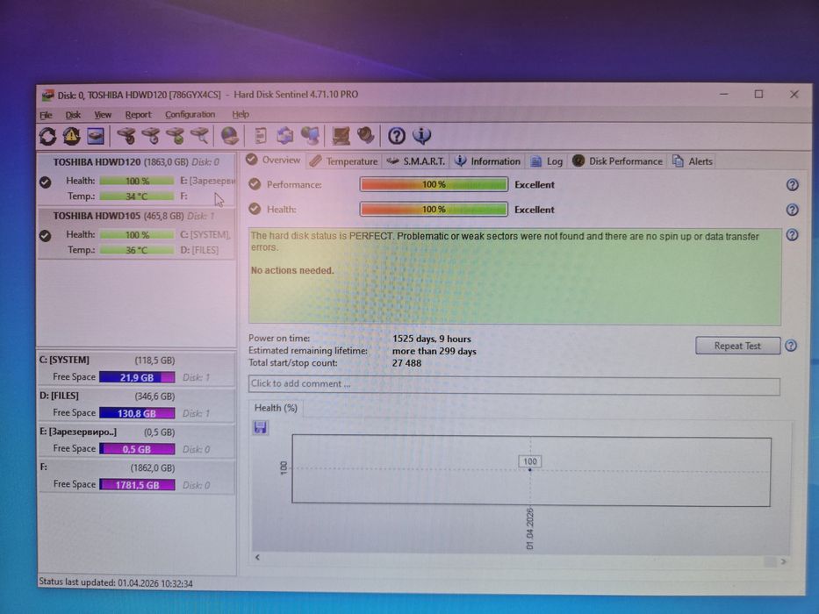Click help icon next to Repeat Test
819x614 pixels.
(x=791, y=346)
